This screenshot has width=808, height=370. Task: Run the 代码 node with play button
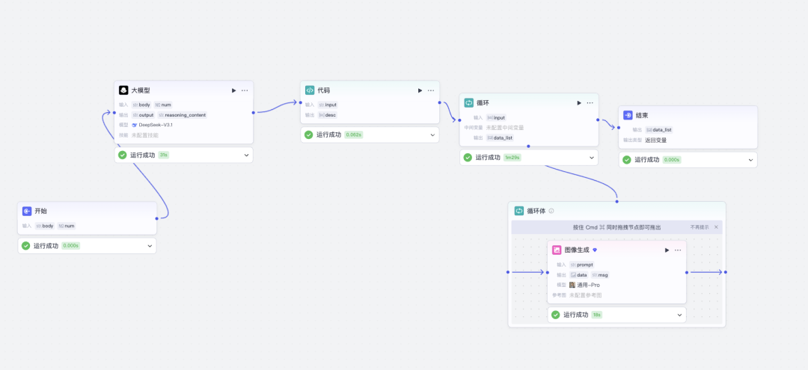420,90
